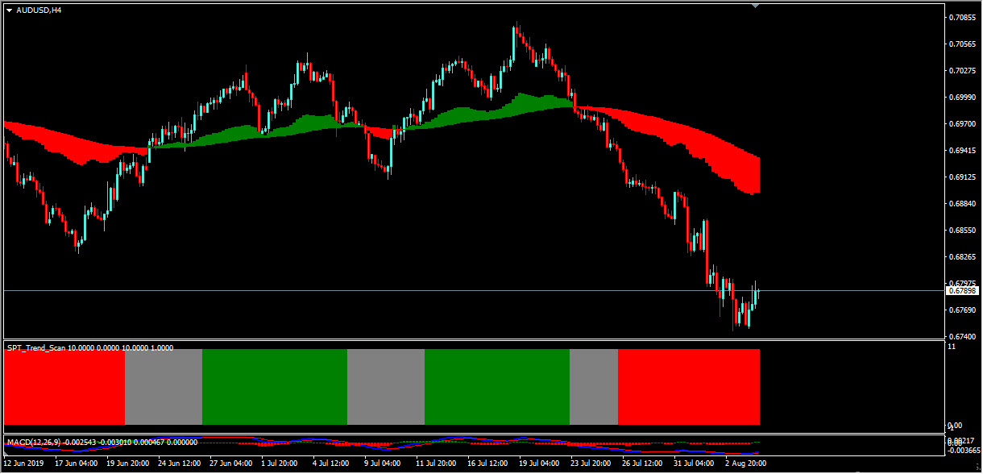The image size is (983, 474).
Task: Select the 9 Jul 04:00 time label
Action: (383, 464)
